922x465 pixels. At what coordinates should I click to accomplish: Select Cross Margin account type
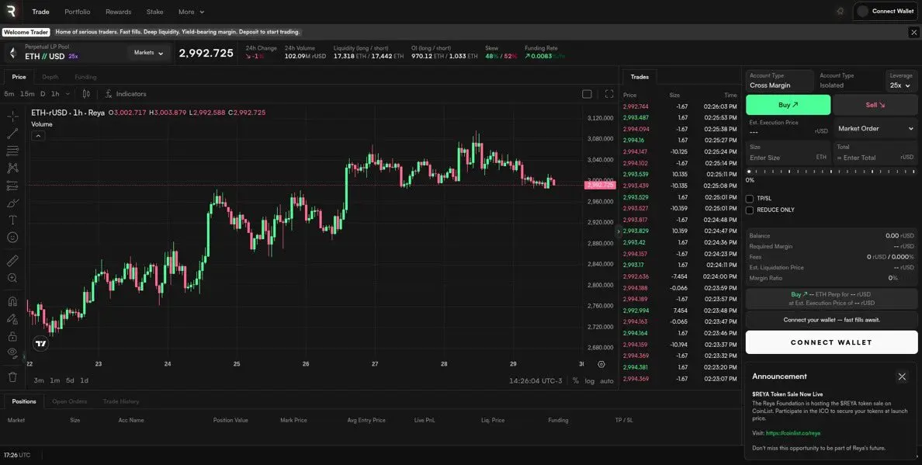[x=780, y=82]
